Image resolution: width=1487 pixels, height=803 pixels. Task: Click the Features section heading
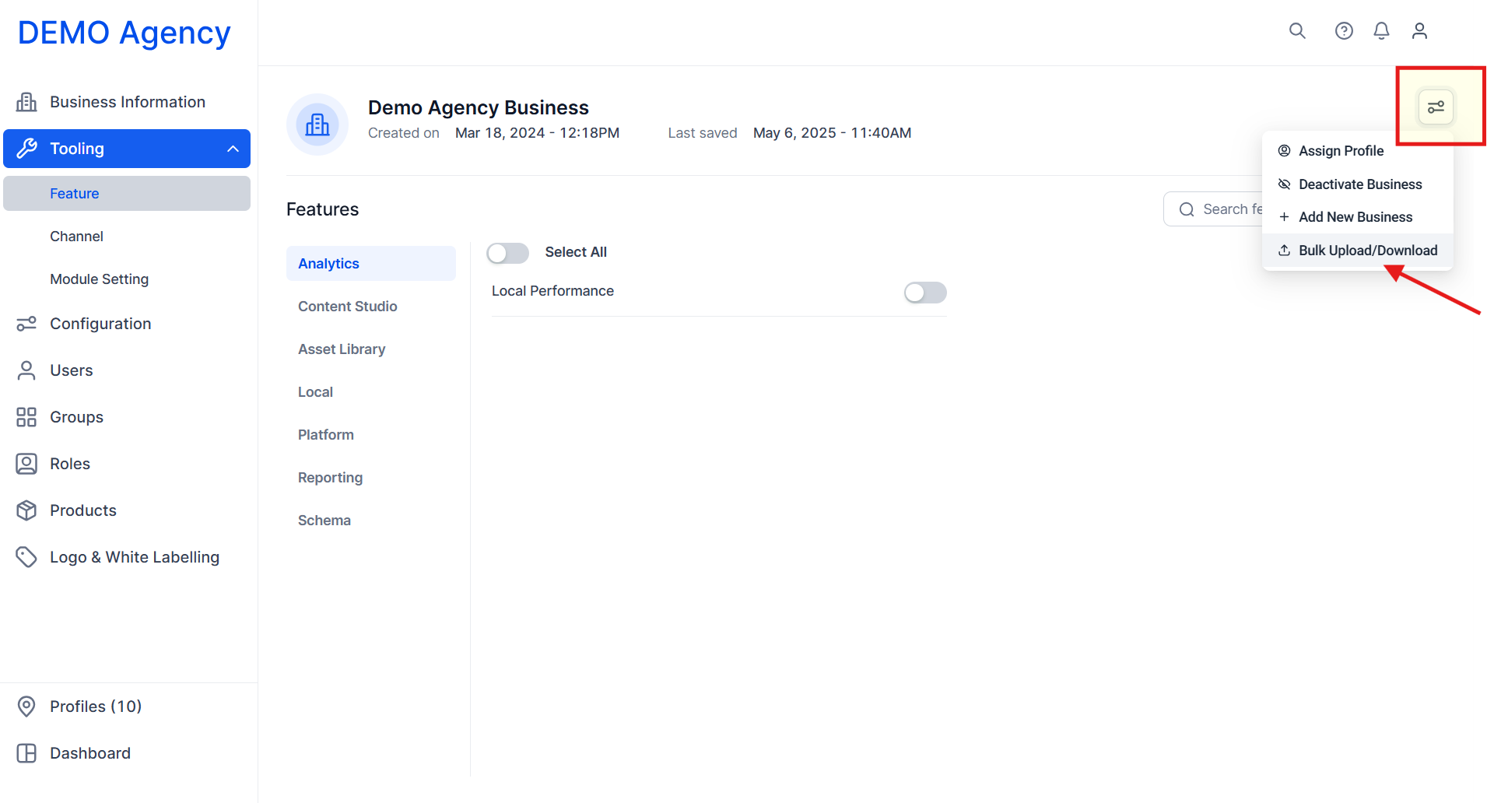(323, 209)
